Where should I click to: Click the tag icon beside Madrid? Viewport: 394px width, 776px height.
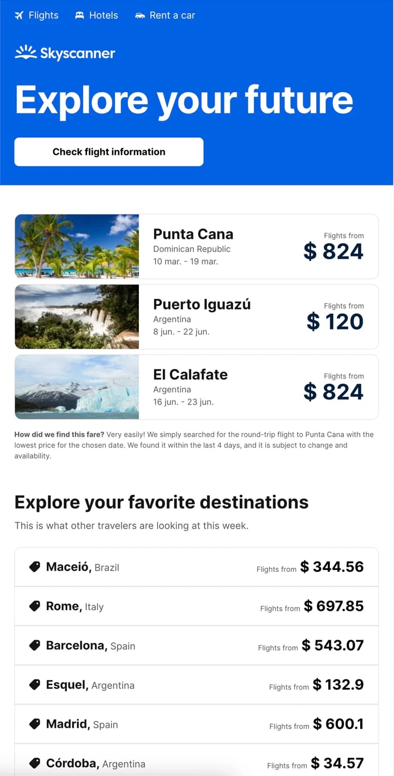click(35, 724)
